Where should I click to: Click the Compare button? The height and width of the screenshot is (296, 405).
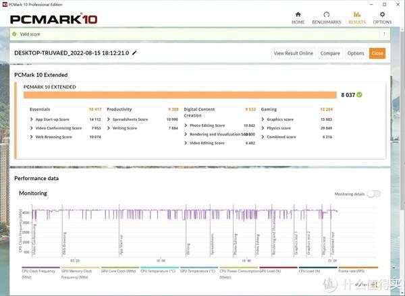click(330, 53)
